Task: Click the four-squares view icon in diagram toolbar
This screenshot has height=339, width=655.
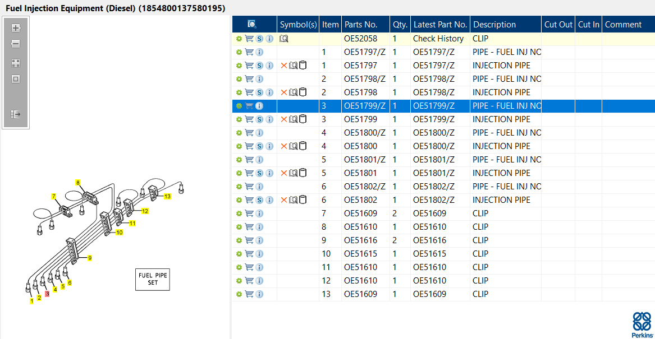Action: click(16, 63)
